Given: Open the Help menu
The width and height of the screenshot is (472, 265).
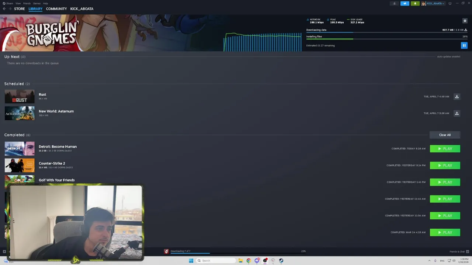Looking at the screenshot, I should click(x=45, y=3).
